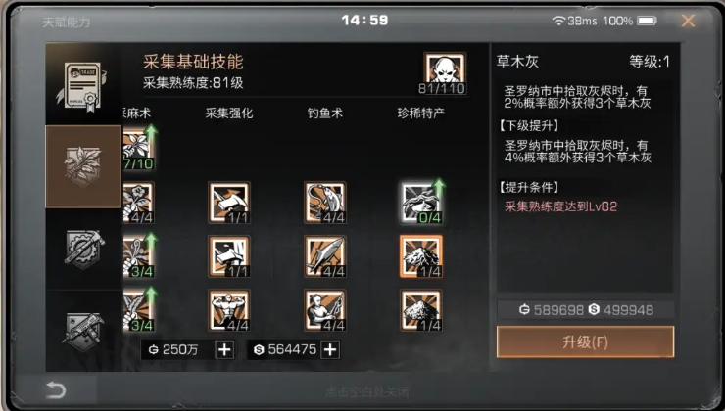Close the talent window with X

pos(688,21)
